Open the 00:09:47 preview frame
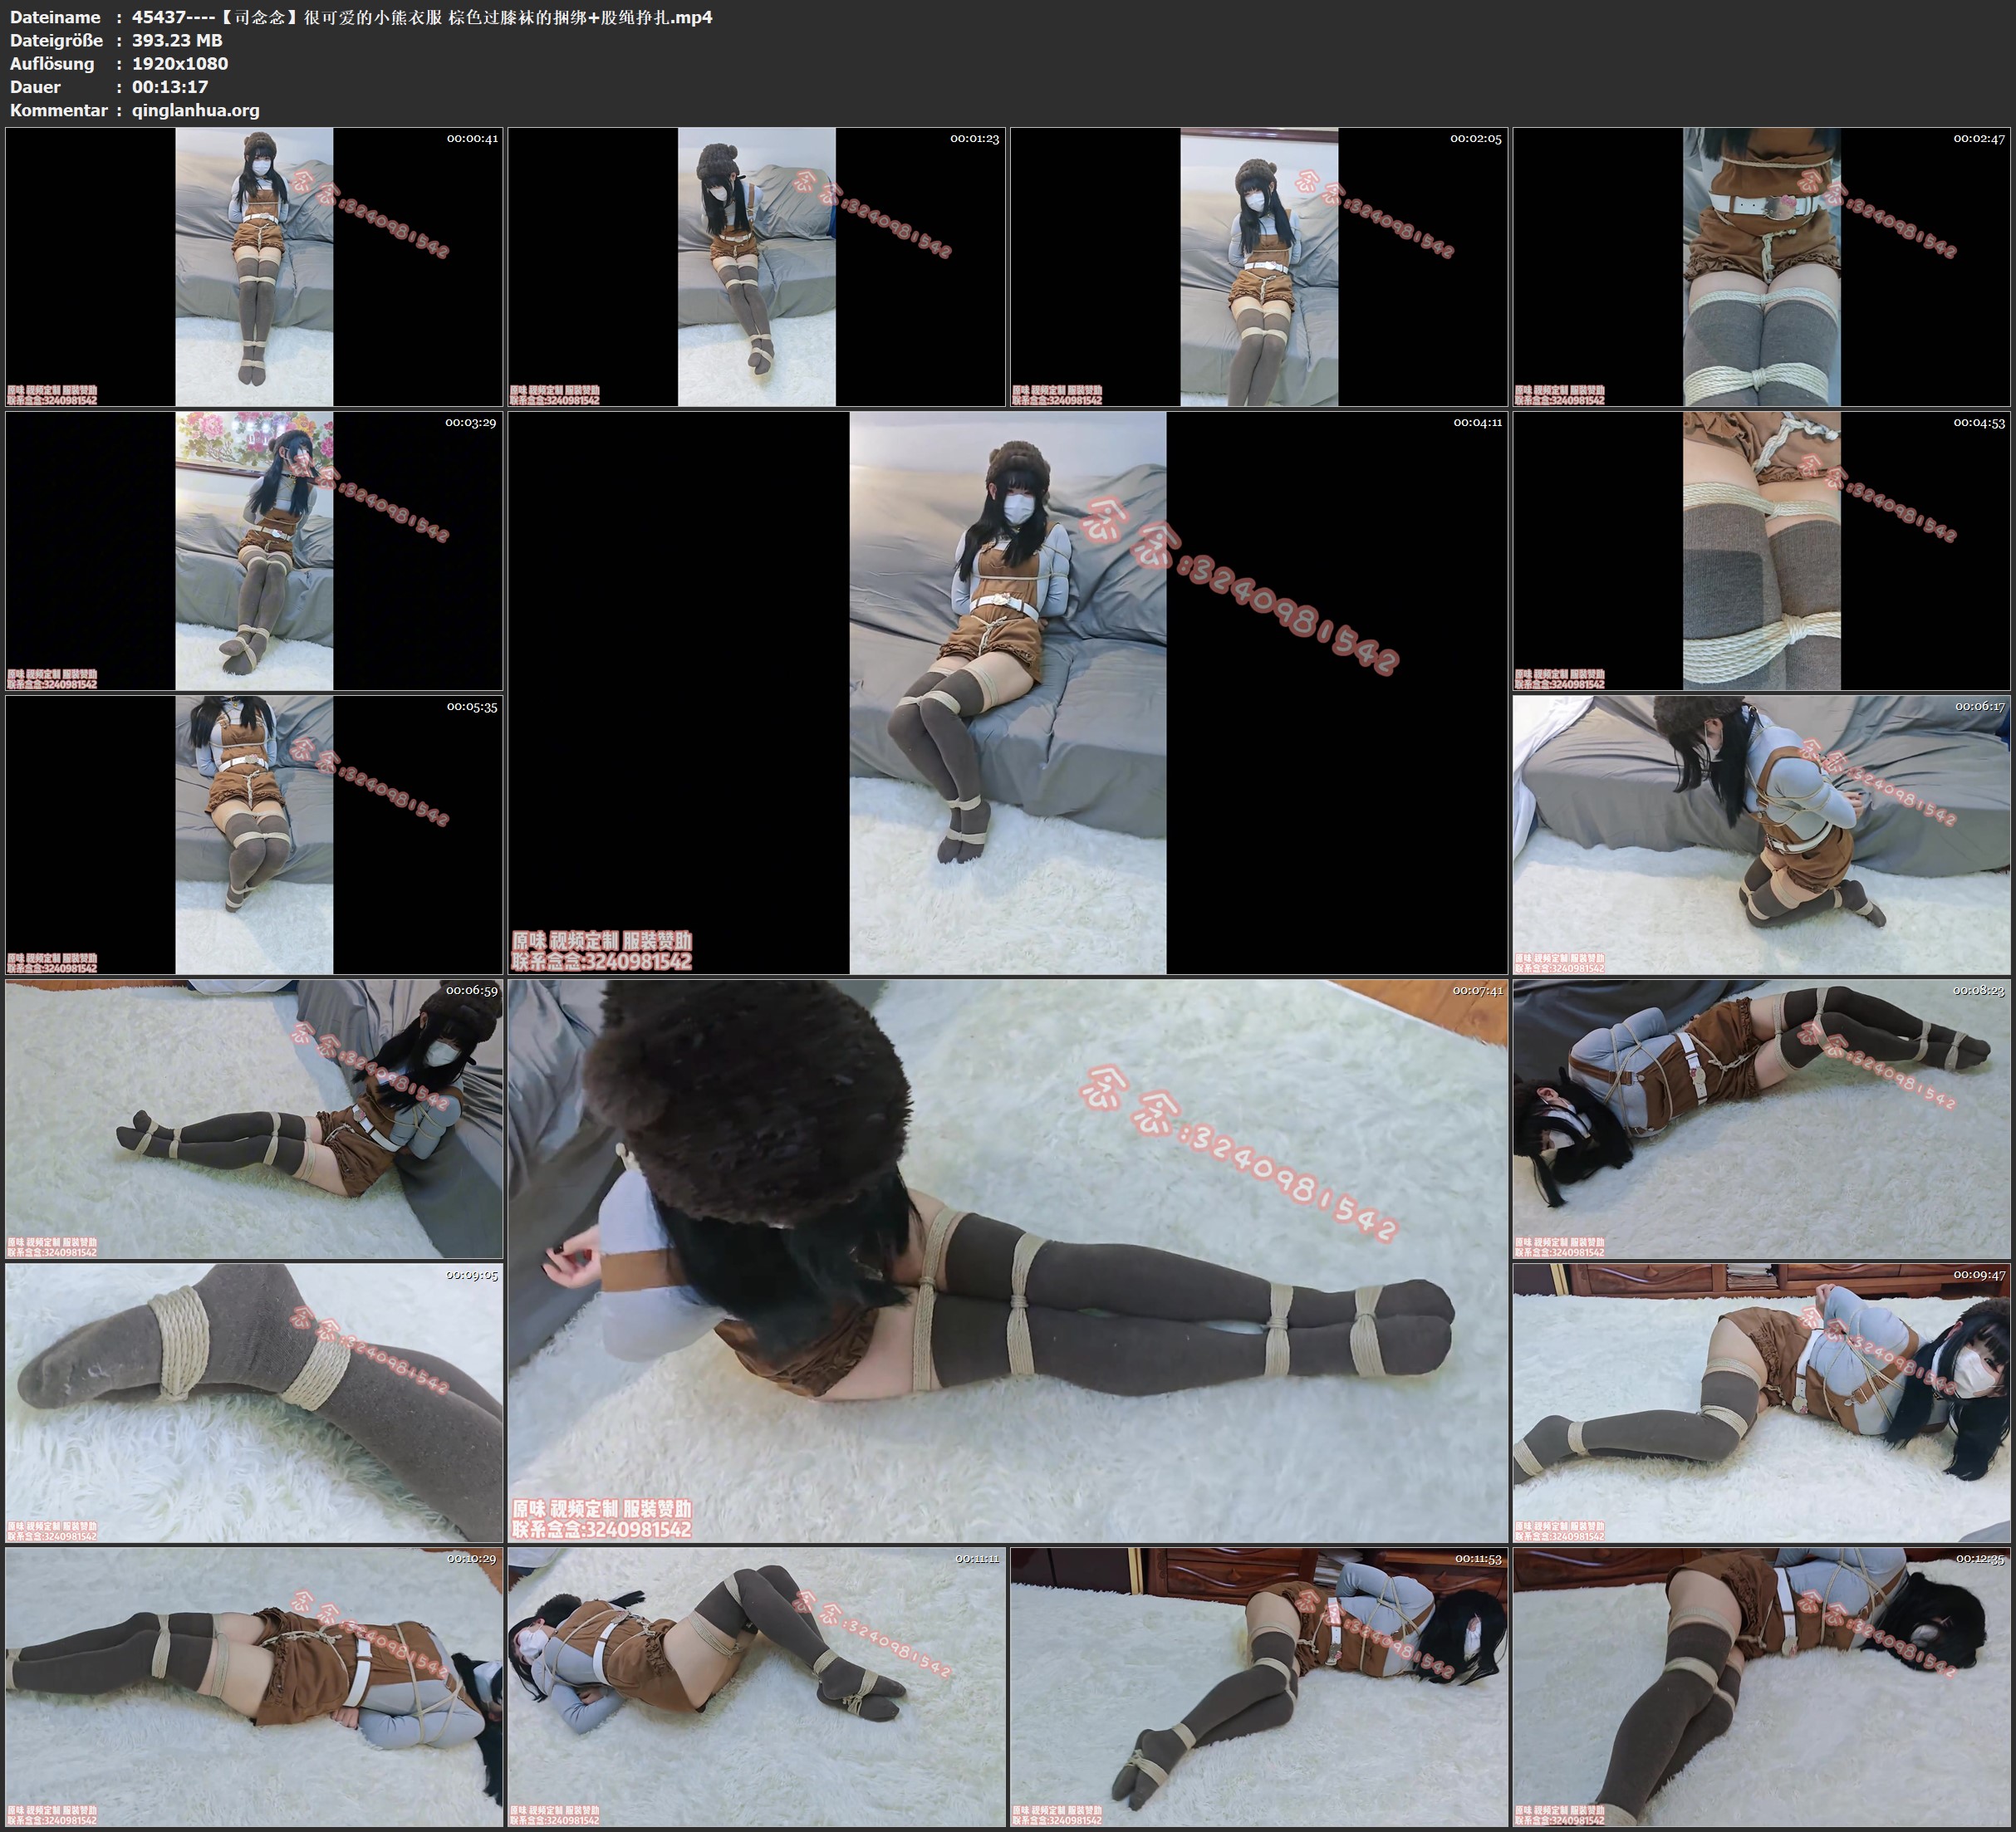The width and height of the screenshot is (2016, 1832). coord(1761,1402)
